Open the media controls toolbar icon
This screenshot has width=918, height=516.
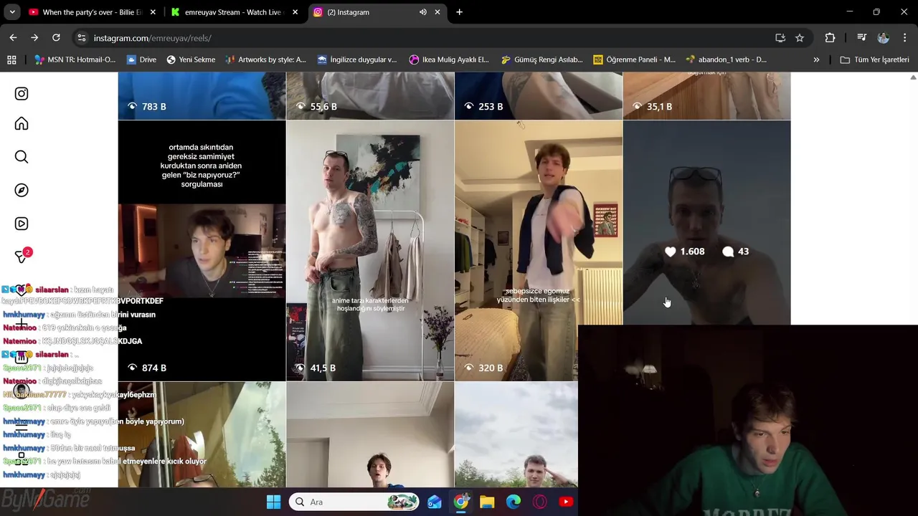862,38
